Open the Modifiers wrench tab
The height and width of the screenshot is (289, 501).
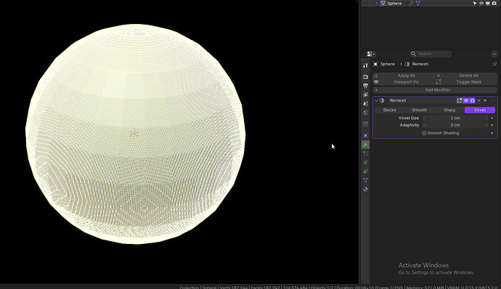click(365, 144)
